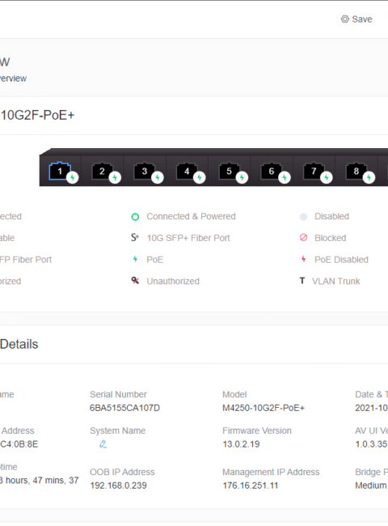Click the VLAN Trunk legend T icon

pos(302,281)
